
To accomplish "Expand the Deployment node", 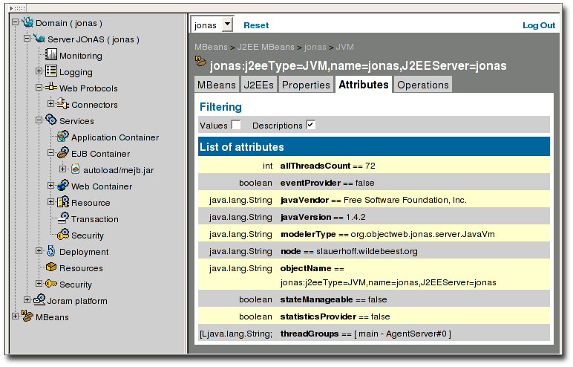I will 39,250.
